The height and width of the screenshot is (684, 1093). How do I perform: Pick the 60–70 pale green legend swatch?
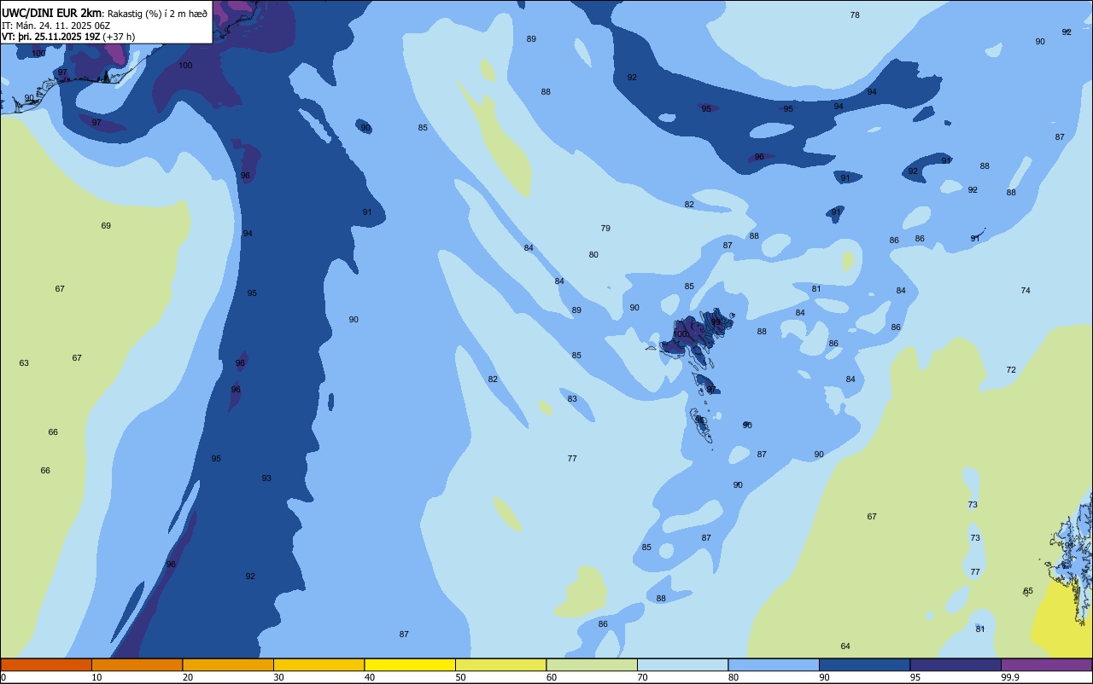point(592,664)
